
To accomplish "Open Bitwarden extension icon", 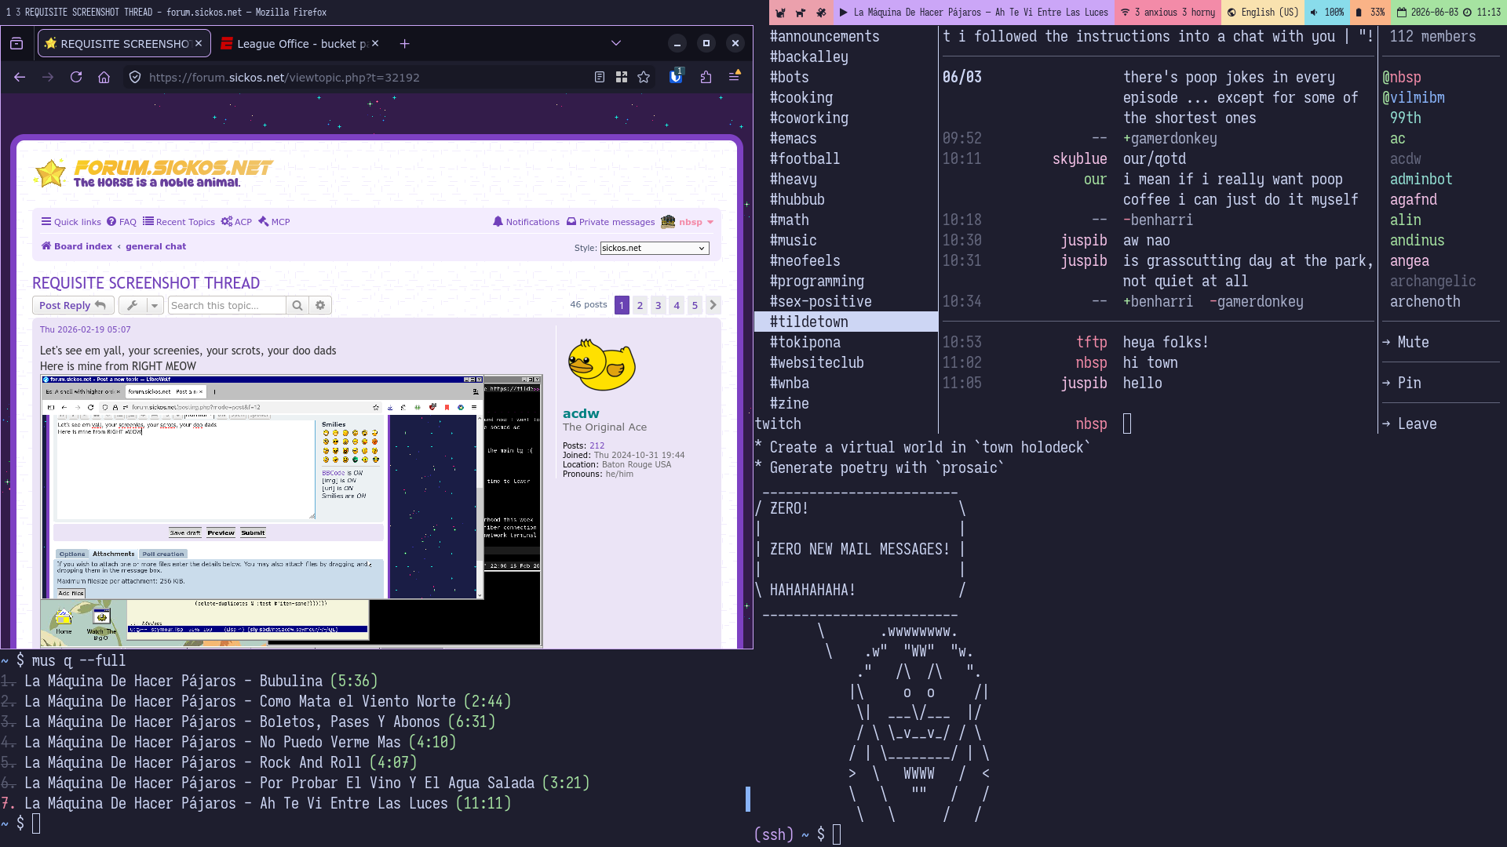I will pos(676,77).
